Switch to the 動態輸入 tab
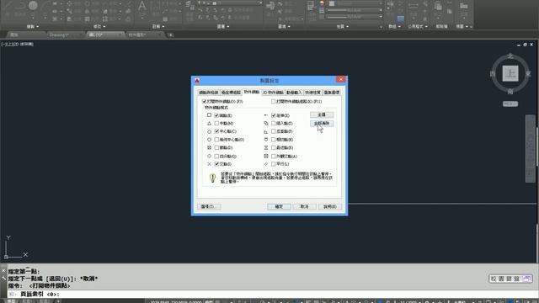The width and height of the screenshot is (539, 303). [294, 93]
